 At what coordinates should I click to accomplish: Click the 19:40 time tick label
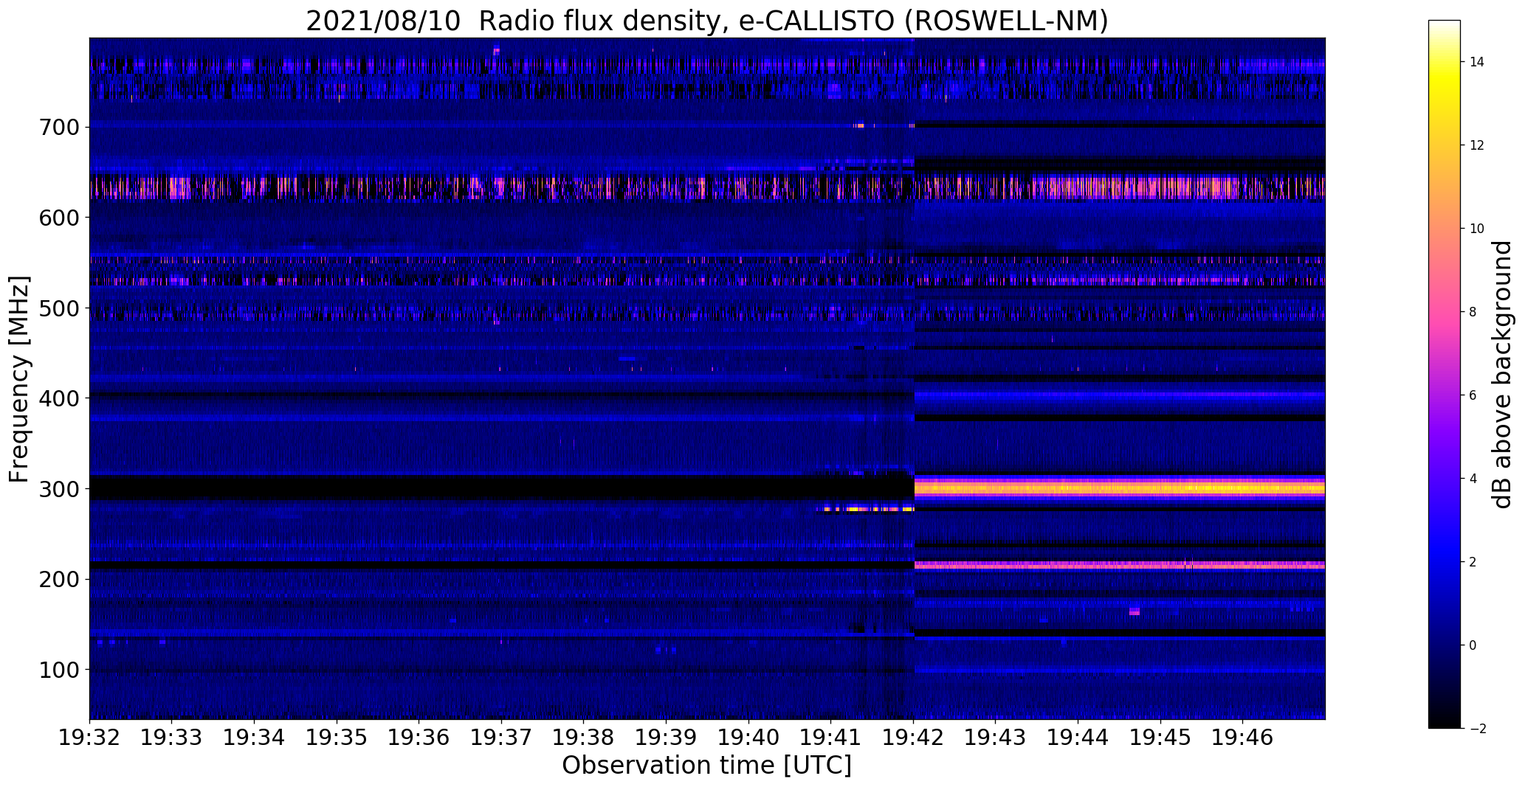[749, 736]
